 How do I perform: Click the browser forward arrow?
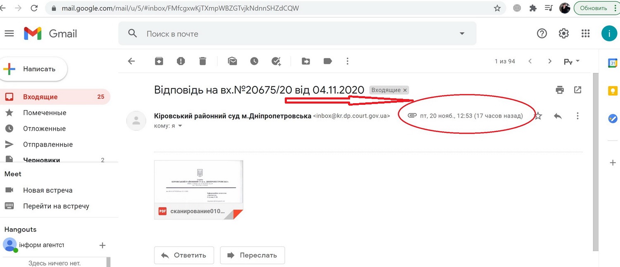18,8
